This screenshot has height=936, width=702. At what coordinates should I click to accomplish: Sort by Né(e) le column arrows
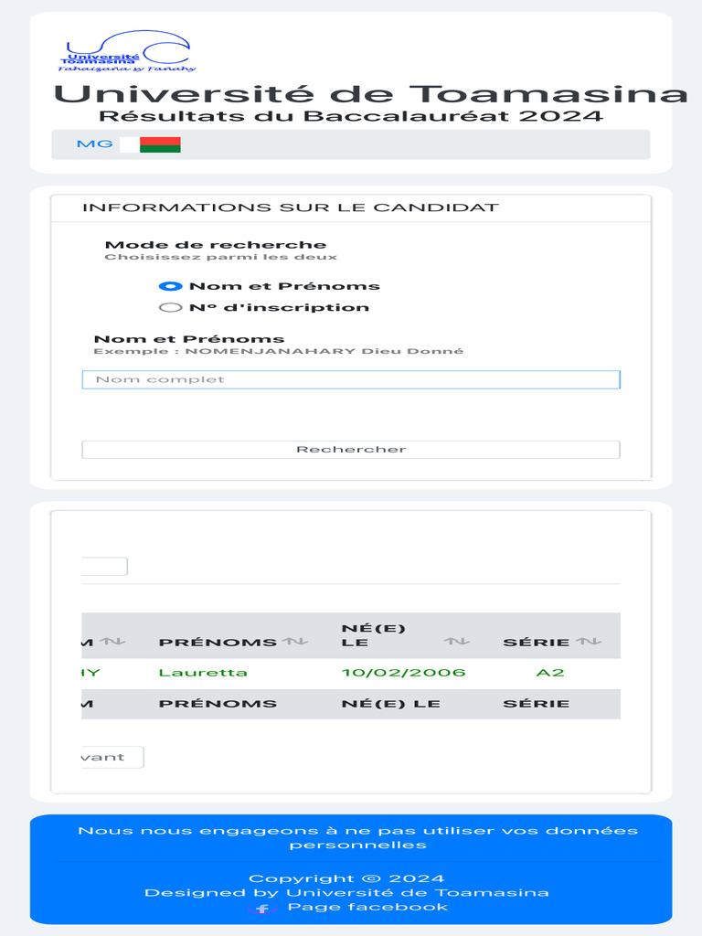tap(457, 642)
